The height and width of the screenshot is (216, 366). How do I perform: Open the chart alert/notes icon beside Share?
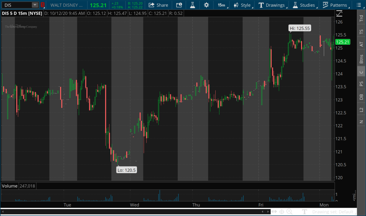click(x=179, y=5)
